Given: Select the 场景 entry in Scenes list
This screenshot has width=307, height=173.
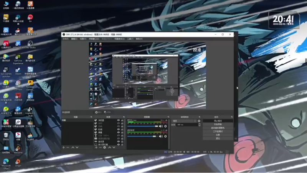Looking at the screenshot, I should 77,120.
